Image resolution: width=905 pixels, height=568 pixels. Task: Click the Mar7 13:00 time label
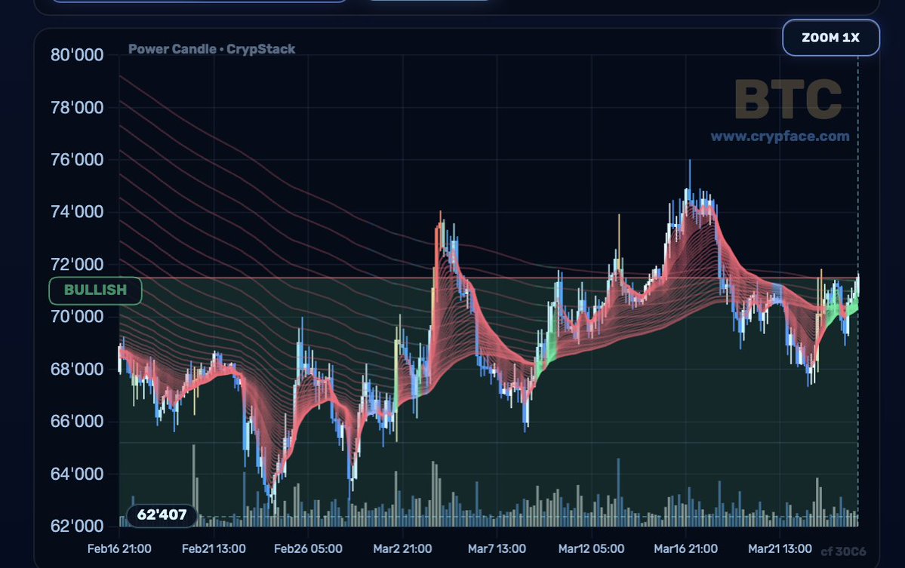497,548
